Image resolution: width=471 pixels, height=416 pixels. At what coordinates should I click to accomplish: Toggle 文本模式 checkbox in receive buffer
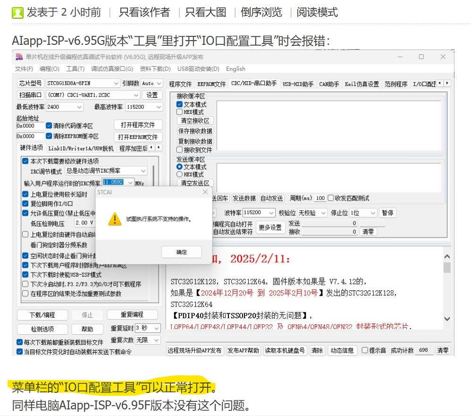click(180, 104)
